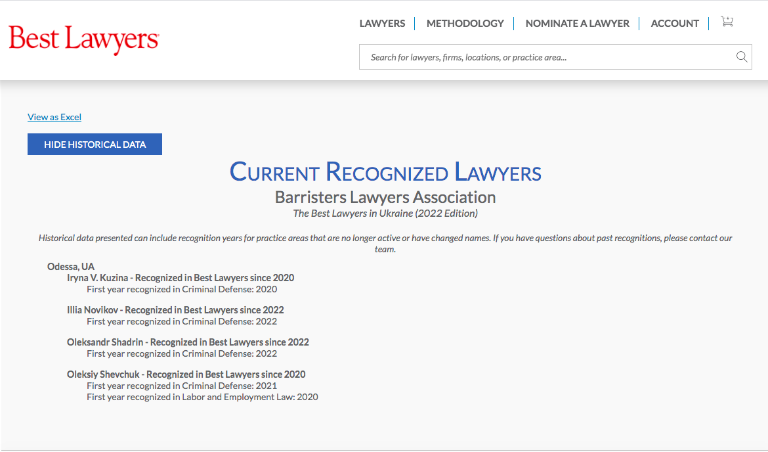Select Nominate a Lawyer
768x452 pixels.
(x=577, y=24)
